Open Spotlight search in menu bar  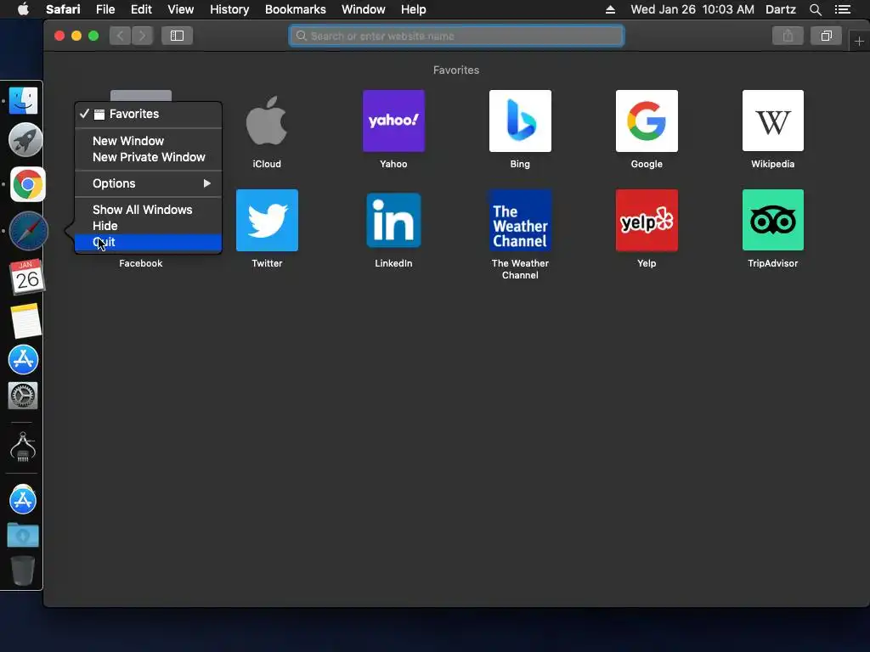coord(815,9)
